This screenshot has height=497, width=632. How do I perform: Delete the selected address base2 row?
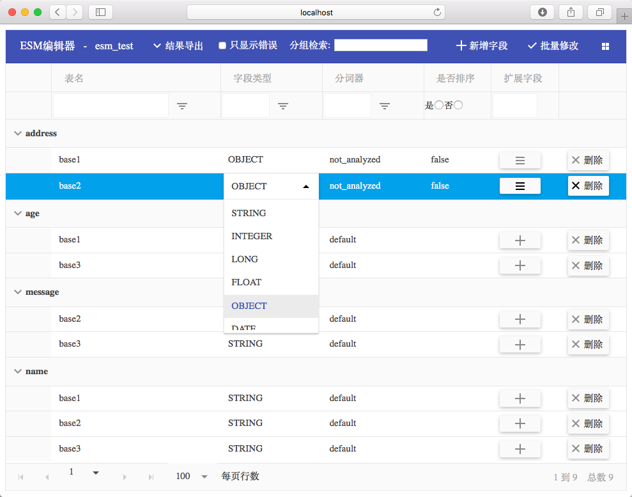click(588, 186)
